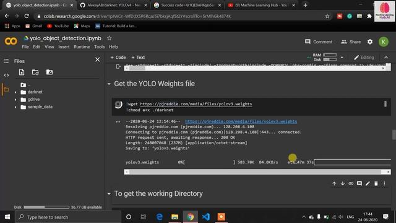Viewport: 396px width, 223px height.
Task: Click the Comment button
Action: [319, 42]
